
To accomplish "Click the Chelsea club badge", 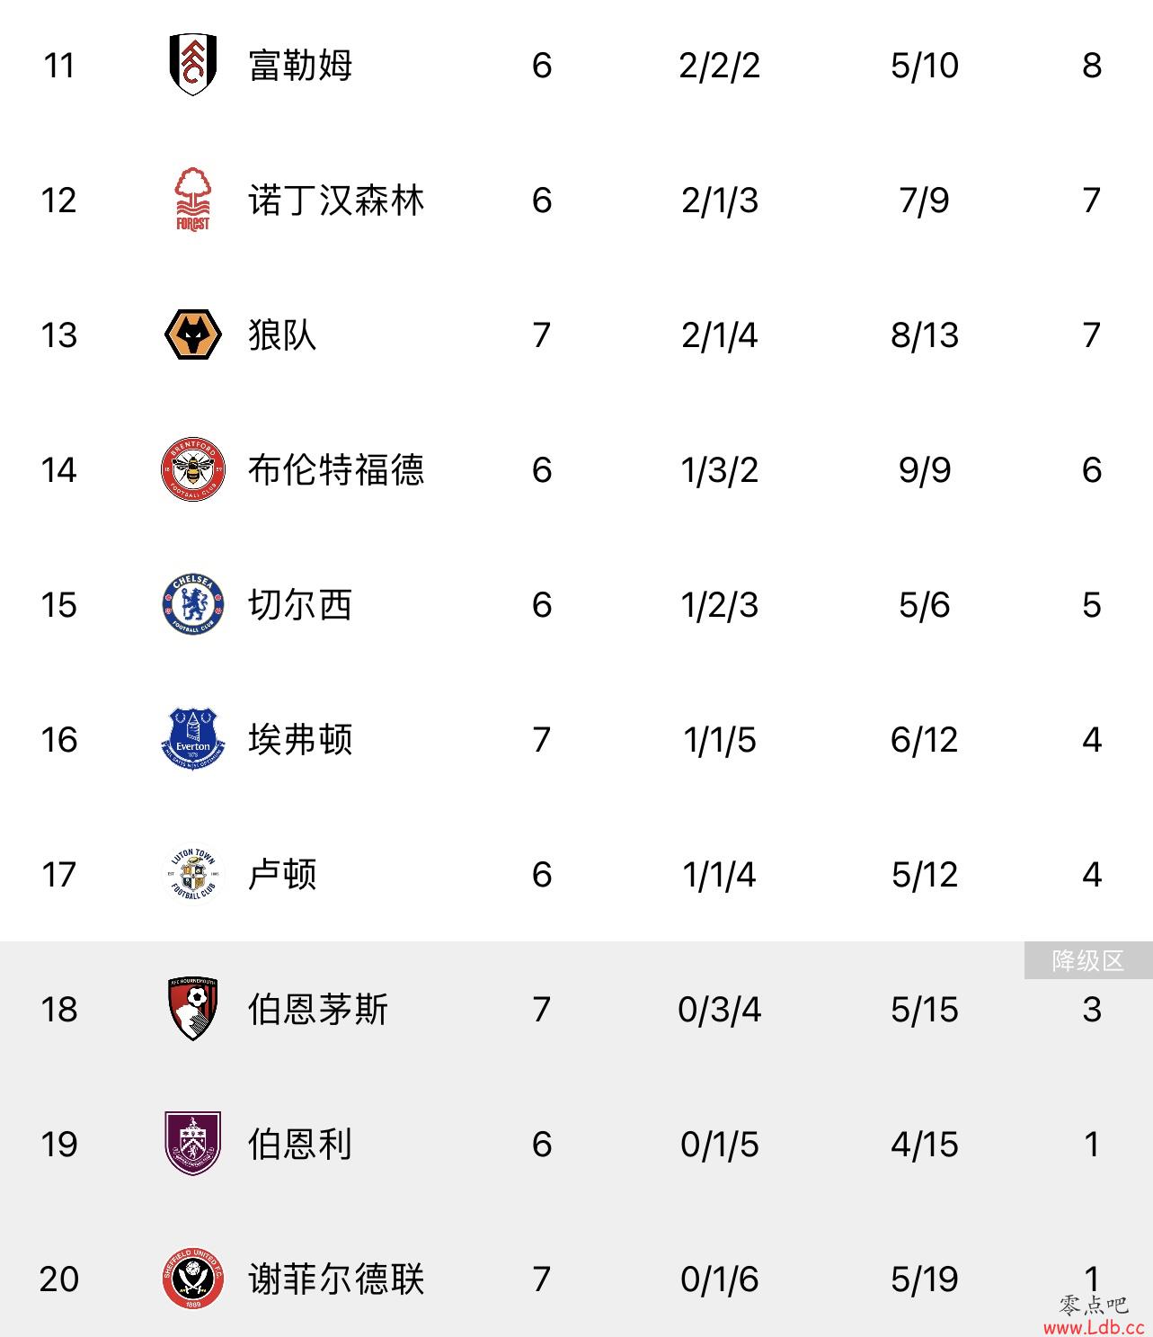I will pyautogui.click(x=192, y=604).
